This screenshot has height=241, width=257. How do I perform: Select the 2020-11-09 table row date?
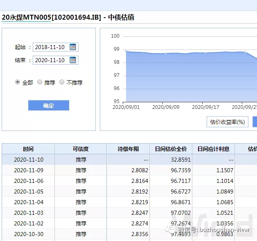pos(29,170)
